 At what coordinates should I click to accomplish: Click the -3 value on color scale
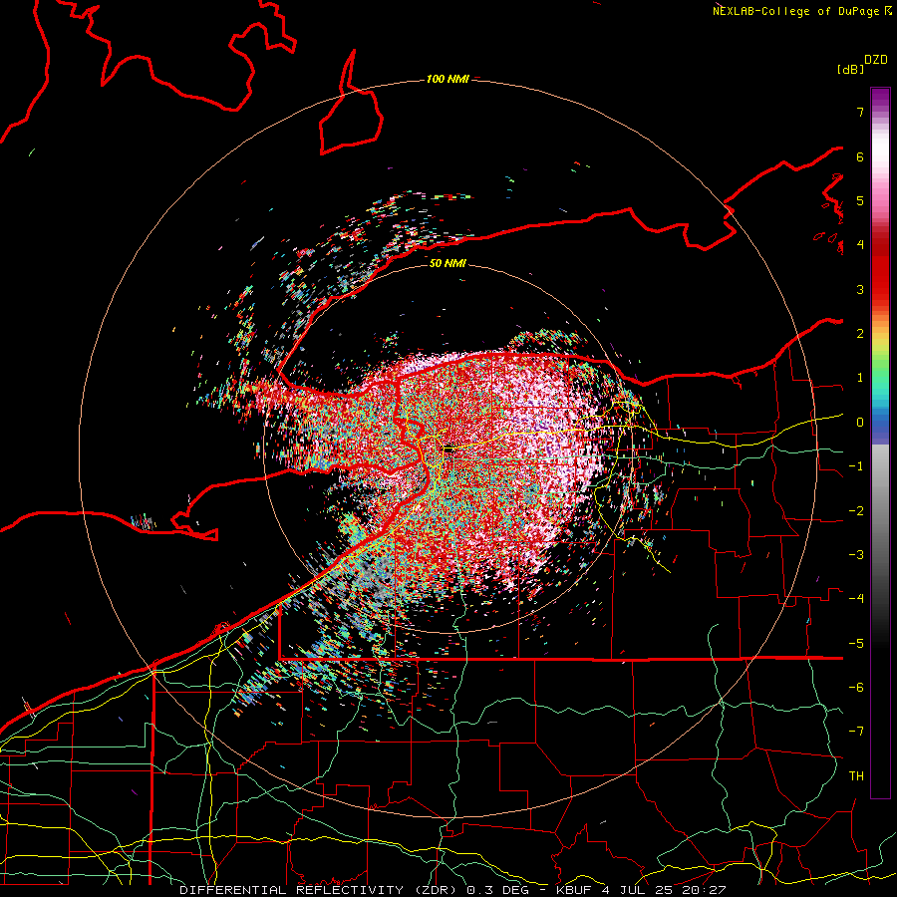coord(856,555)
